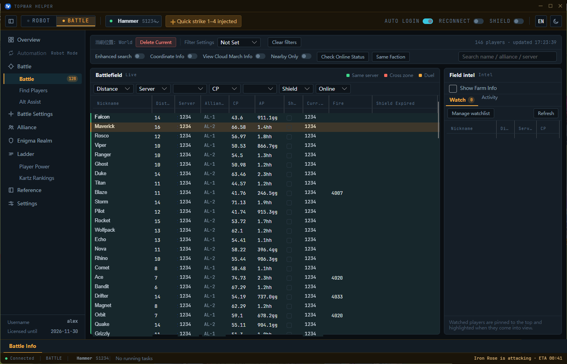Click the Delete Current button

pos(156,42)
